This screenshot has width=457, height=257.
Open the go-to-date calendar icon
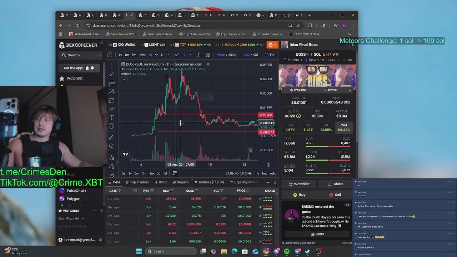(175, 173)
